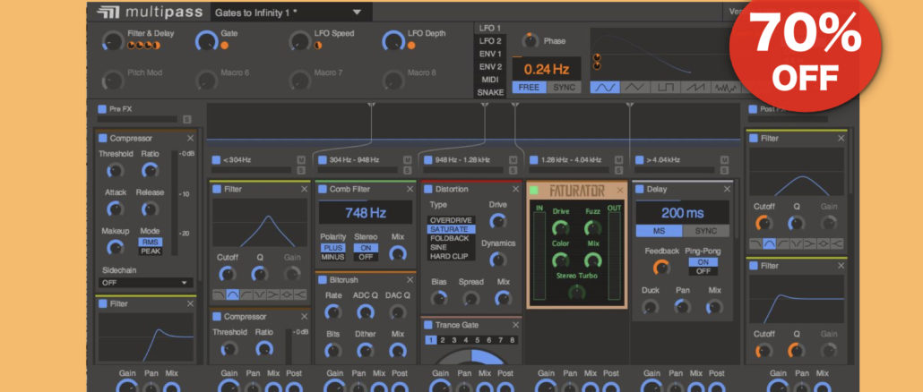Image resolution: width=923 pixels, height=392 pixels.
Task: Select the square LFO waveform shape
Action: 665,87
